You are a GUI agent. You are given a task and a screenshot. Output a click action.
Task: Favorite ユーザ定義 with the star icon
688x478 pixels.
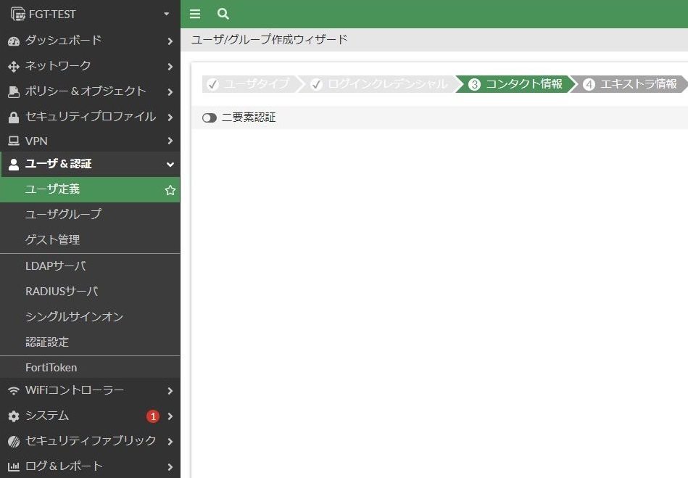click(x=170, y=190)
